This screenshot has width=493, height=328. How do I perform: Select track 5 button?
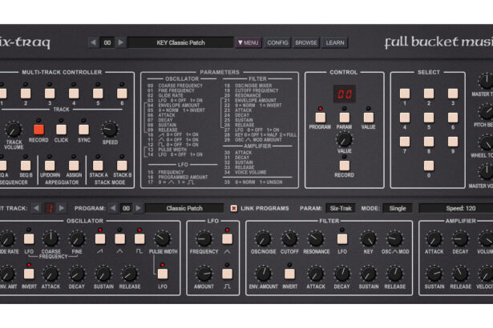(x=98, y=94)
